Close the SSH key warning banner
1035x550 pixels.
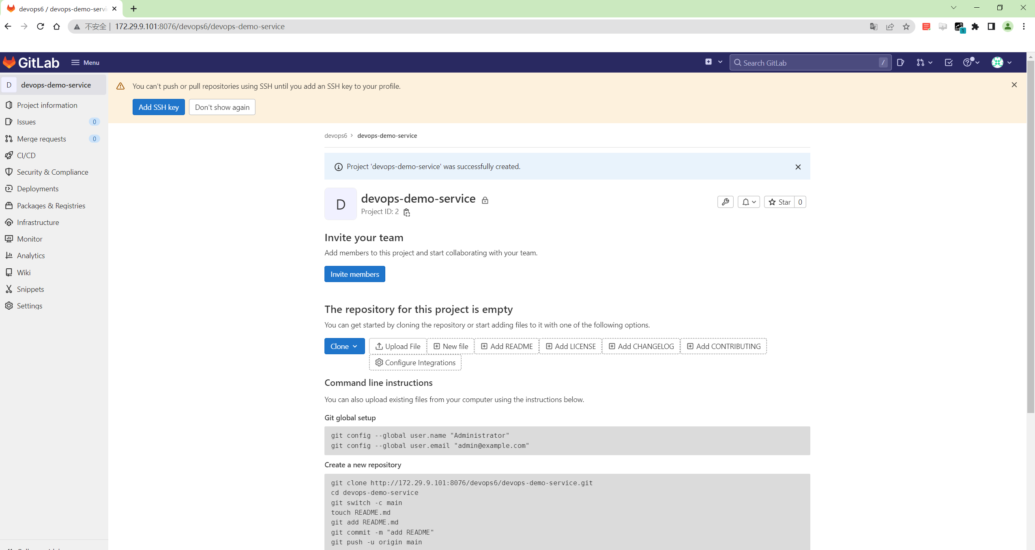[1014, 85]
